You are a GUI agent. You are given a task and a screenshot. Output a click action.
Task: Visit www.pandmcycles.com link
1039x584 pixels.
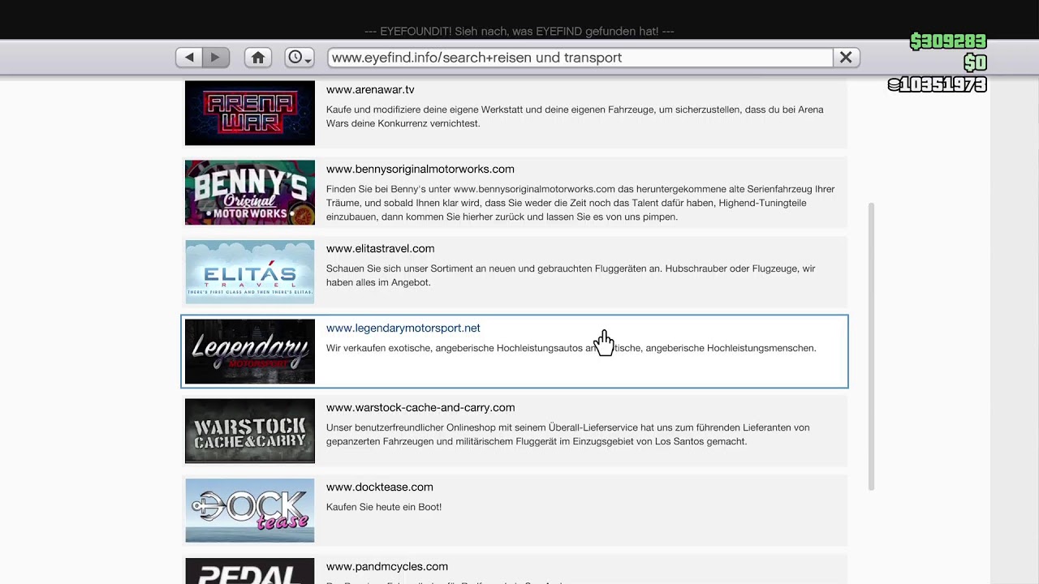click(387, 566)
